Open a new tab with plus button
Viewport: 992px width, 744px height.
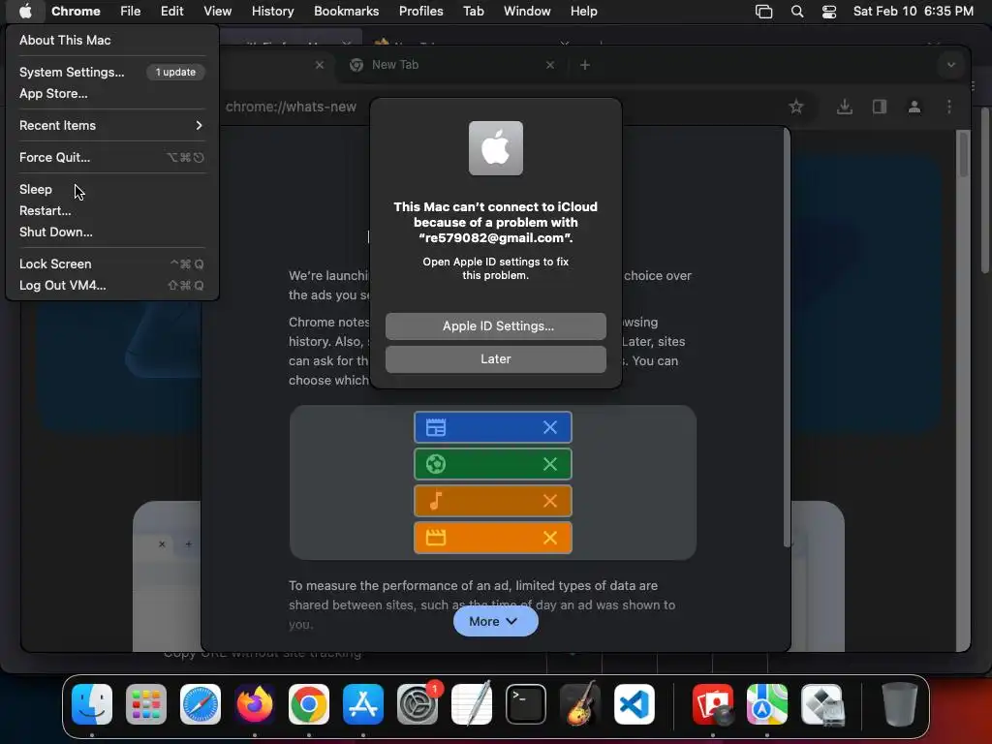584,65
